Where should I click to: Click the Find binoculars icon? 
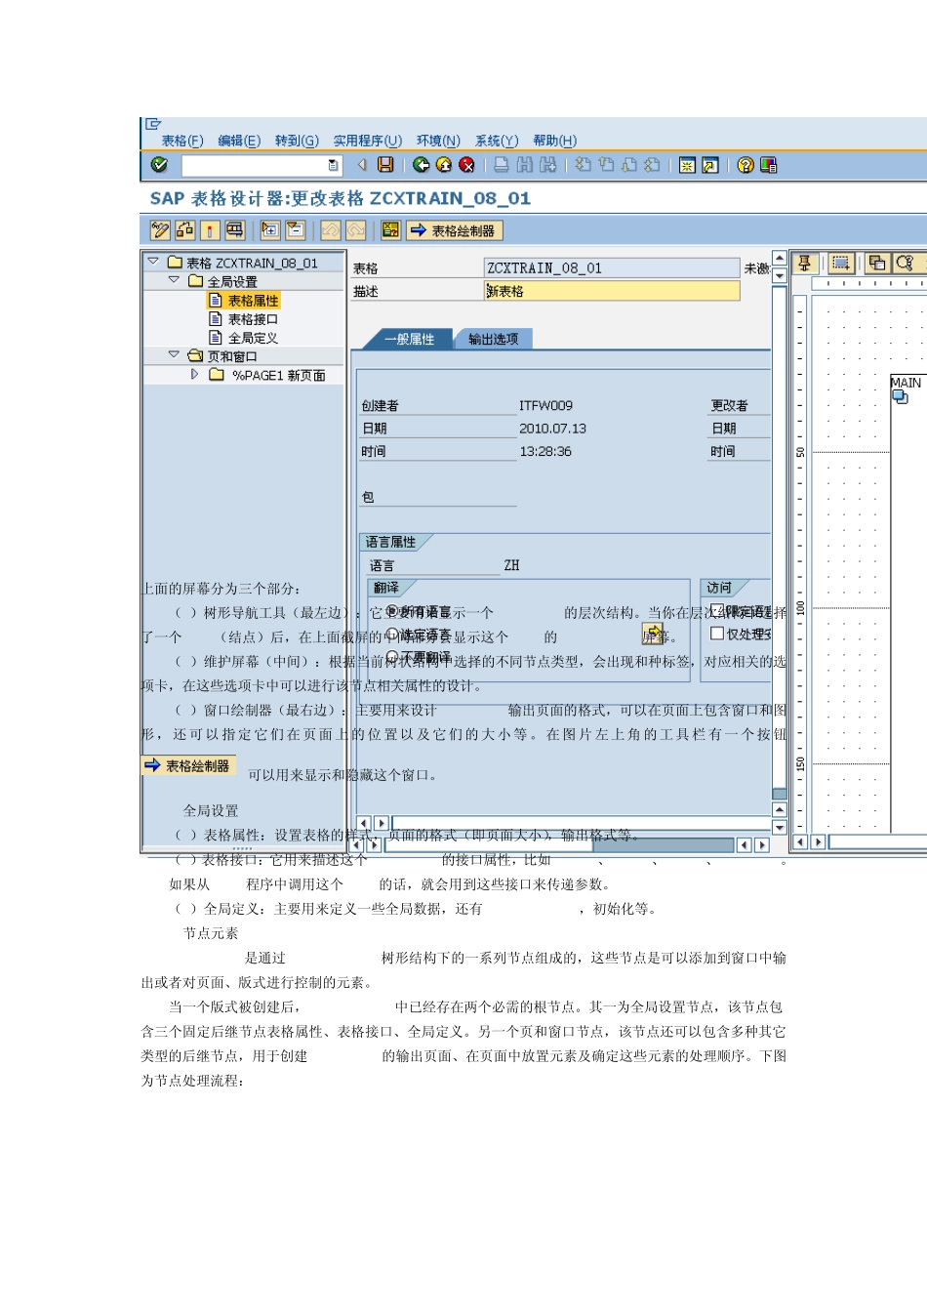(x=525, y=165)
